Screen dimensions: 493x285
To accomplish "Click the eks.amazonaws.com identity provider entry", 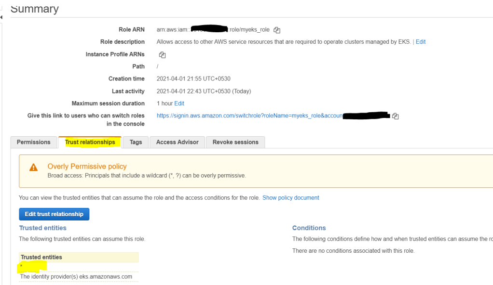I will pyautogui.click(x=76, y=277).
